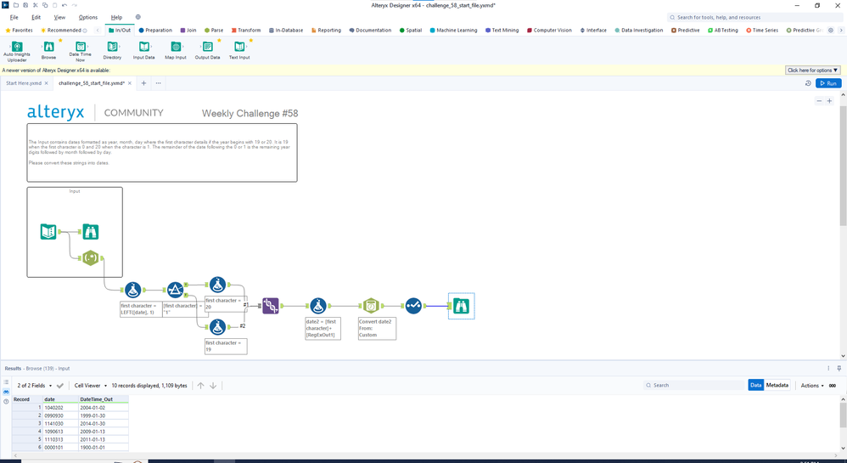Switch results view to Metadata
This screenshot has height=463, width=847.
click(x=777, y=385)
